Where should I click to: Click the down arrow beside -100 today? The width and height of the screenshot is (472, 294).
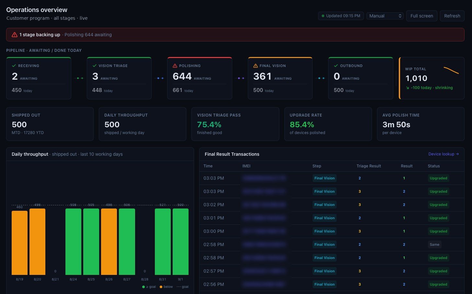[x=408, y=88]
